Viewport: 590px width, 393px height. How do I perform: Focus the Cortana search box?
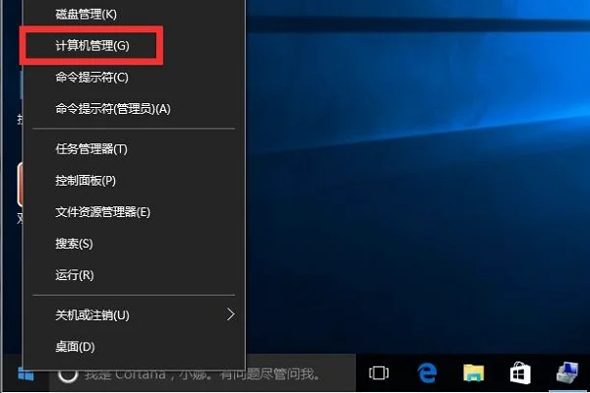pos(203,373)
